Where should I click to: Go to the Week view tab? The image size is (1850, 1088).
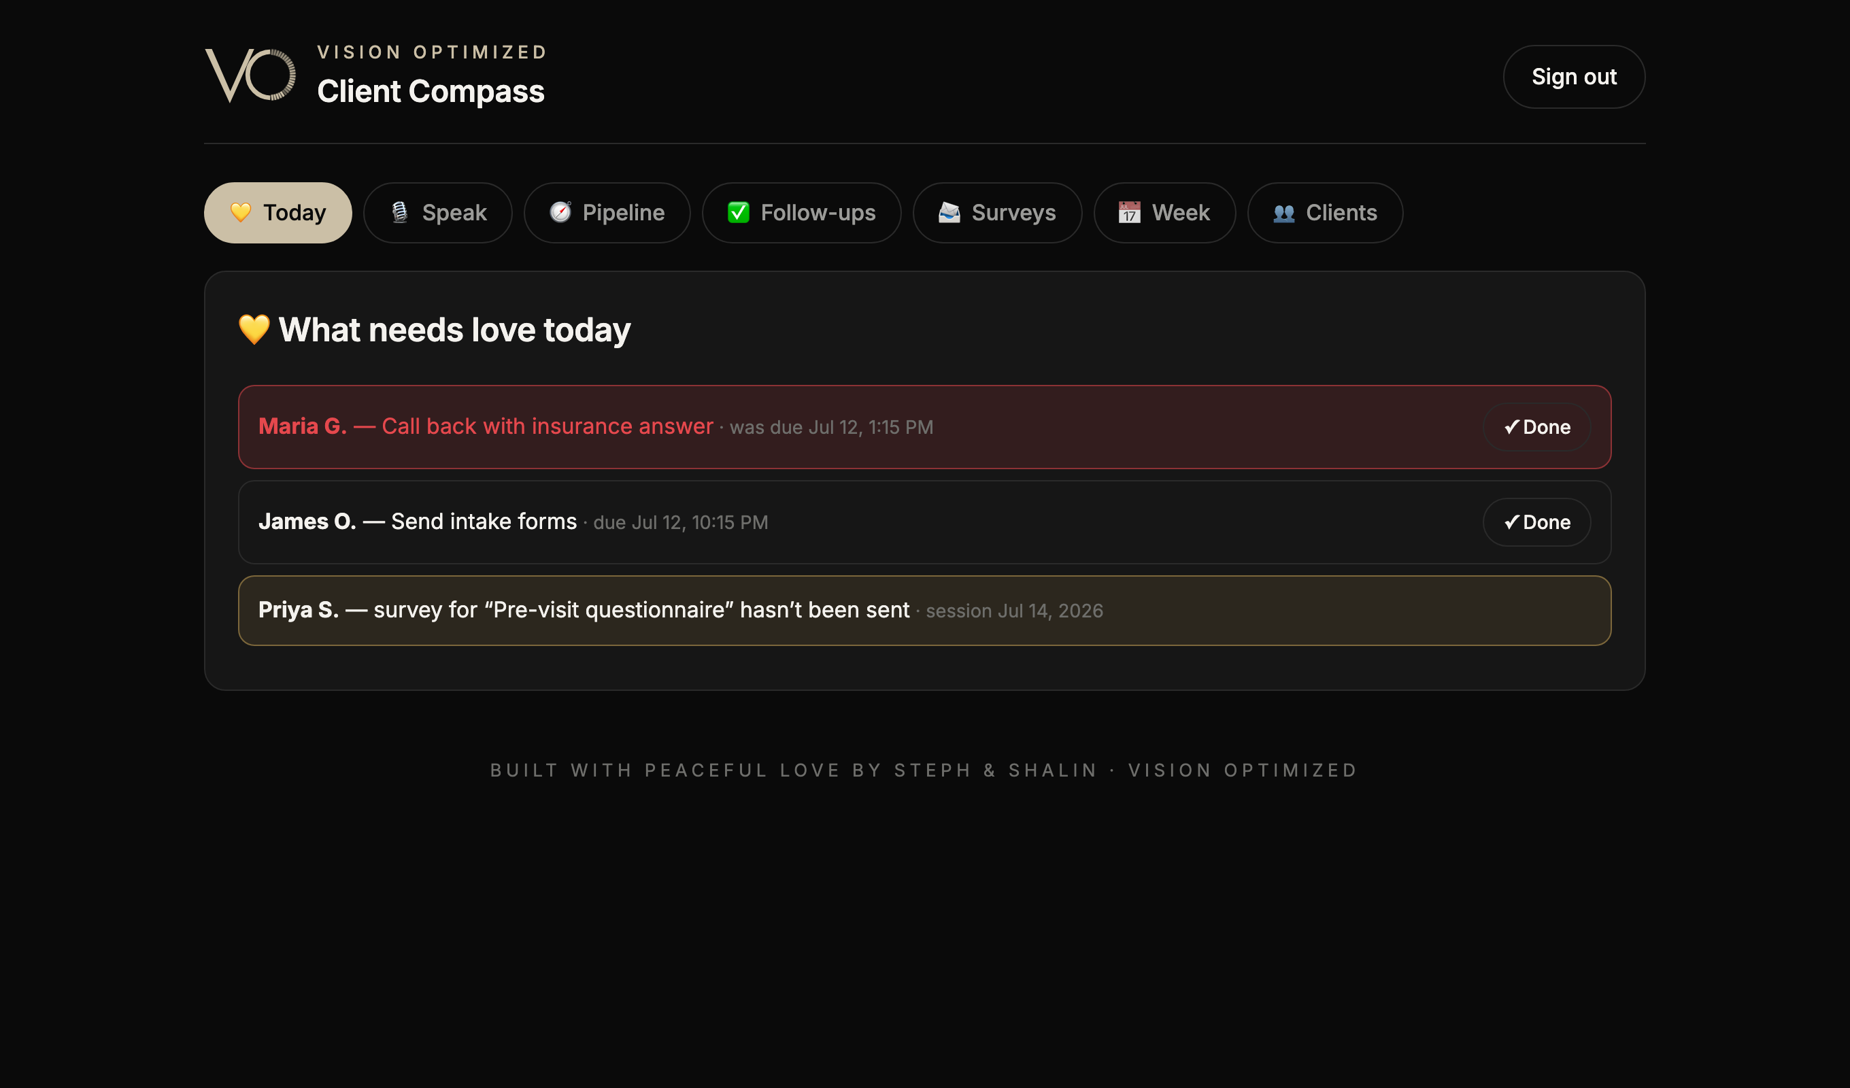(x=1164, y=213)
